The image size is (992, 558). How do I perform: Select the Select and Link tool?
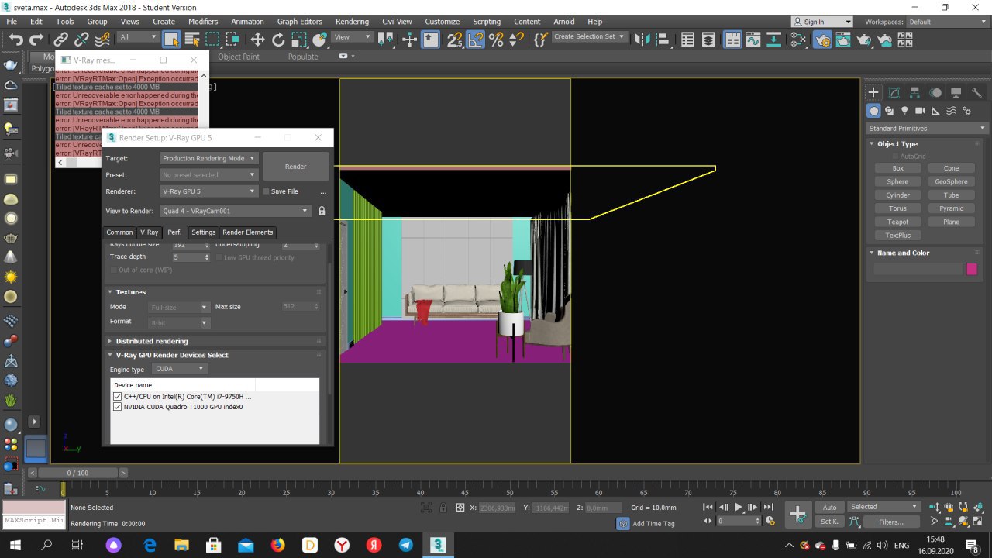[60, 39]
